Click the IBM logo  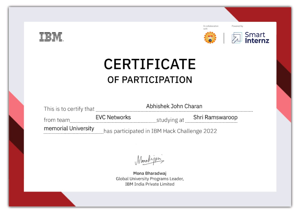tap(51, 37)
